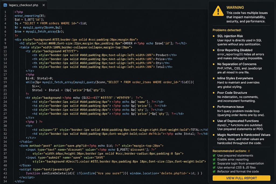Image resolution: width=276 pixels, height=184 pixels.
Task: Click line number 8 in the gutter
Action: tap(5, 40)
